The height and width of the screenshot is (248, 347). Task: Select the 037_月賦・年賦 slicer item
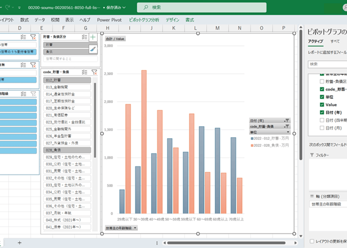point(67,213)
